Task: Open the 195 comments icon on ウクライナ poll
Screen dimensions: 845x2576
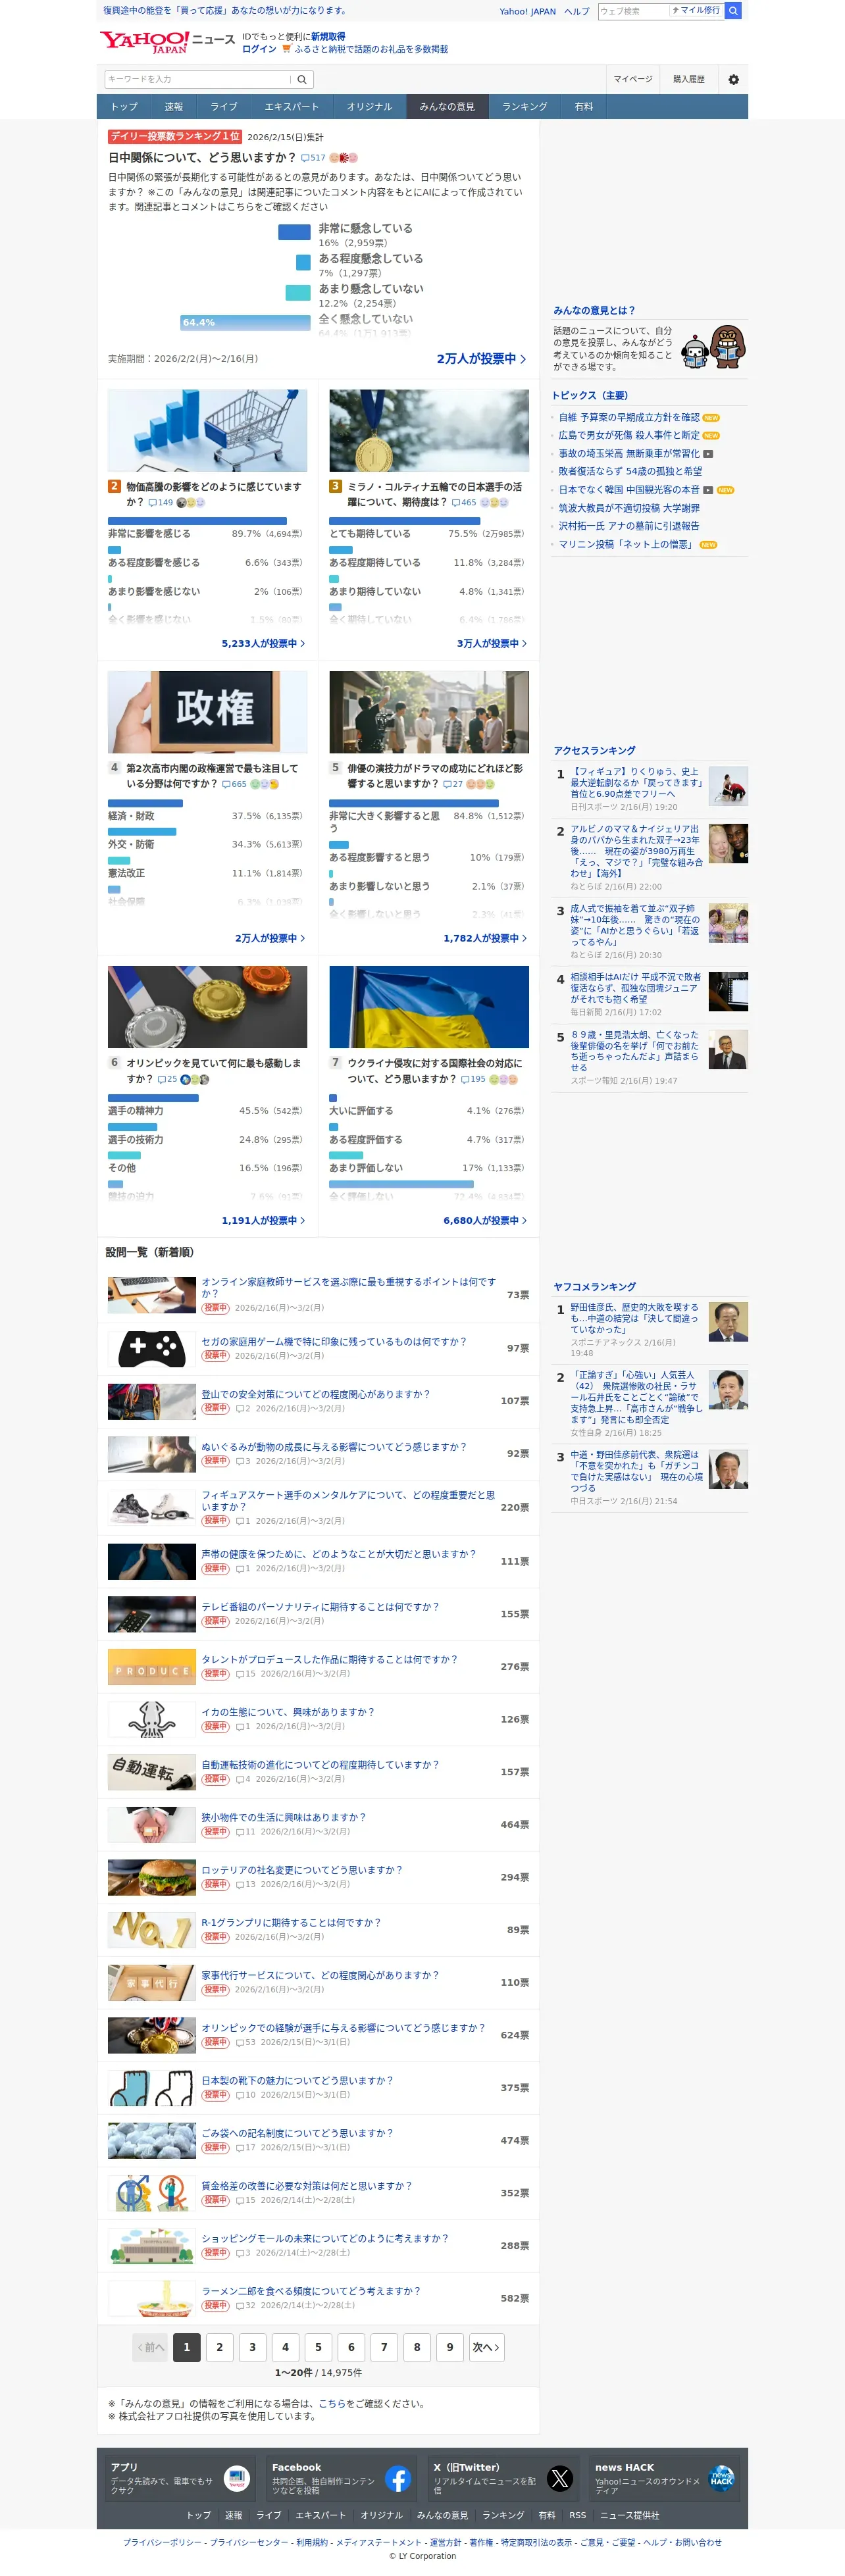Action: pyautogui.click(x=473, y=1079)
